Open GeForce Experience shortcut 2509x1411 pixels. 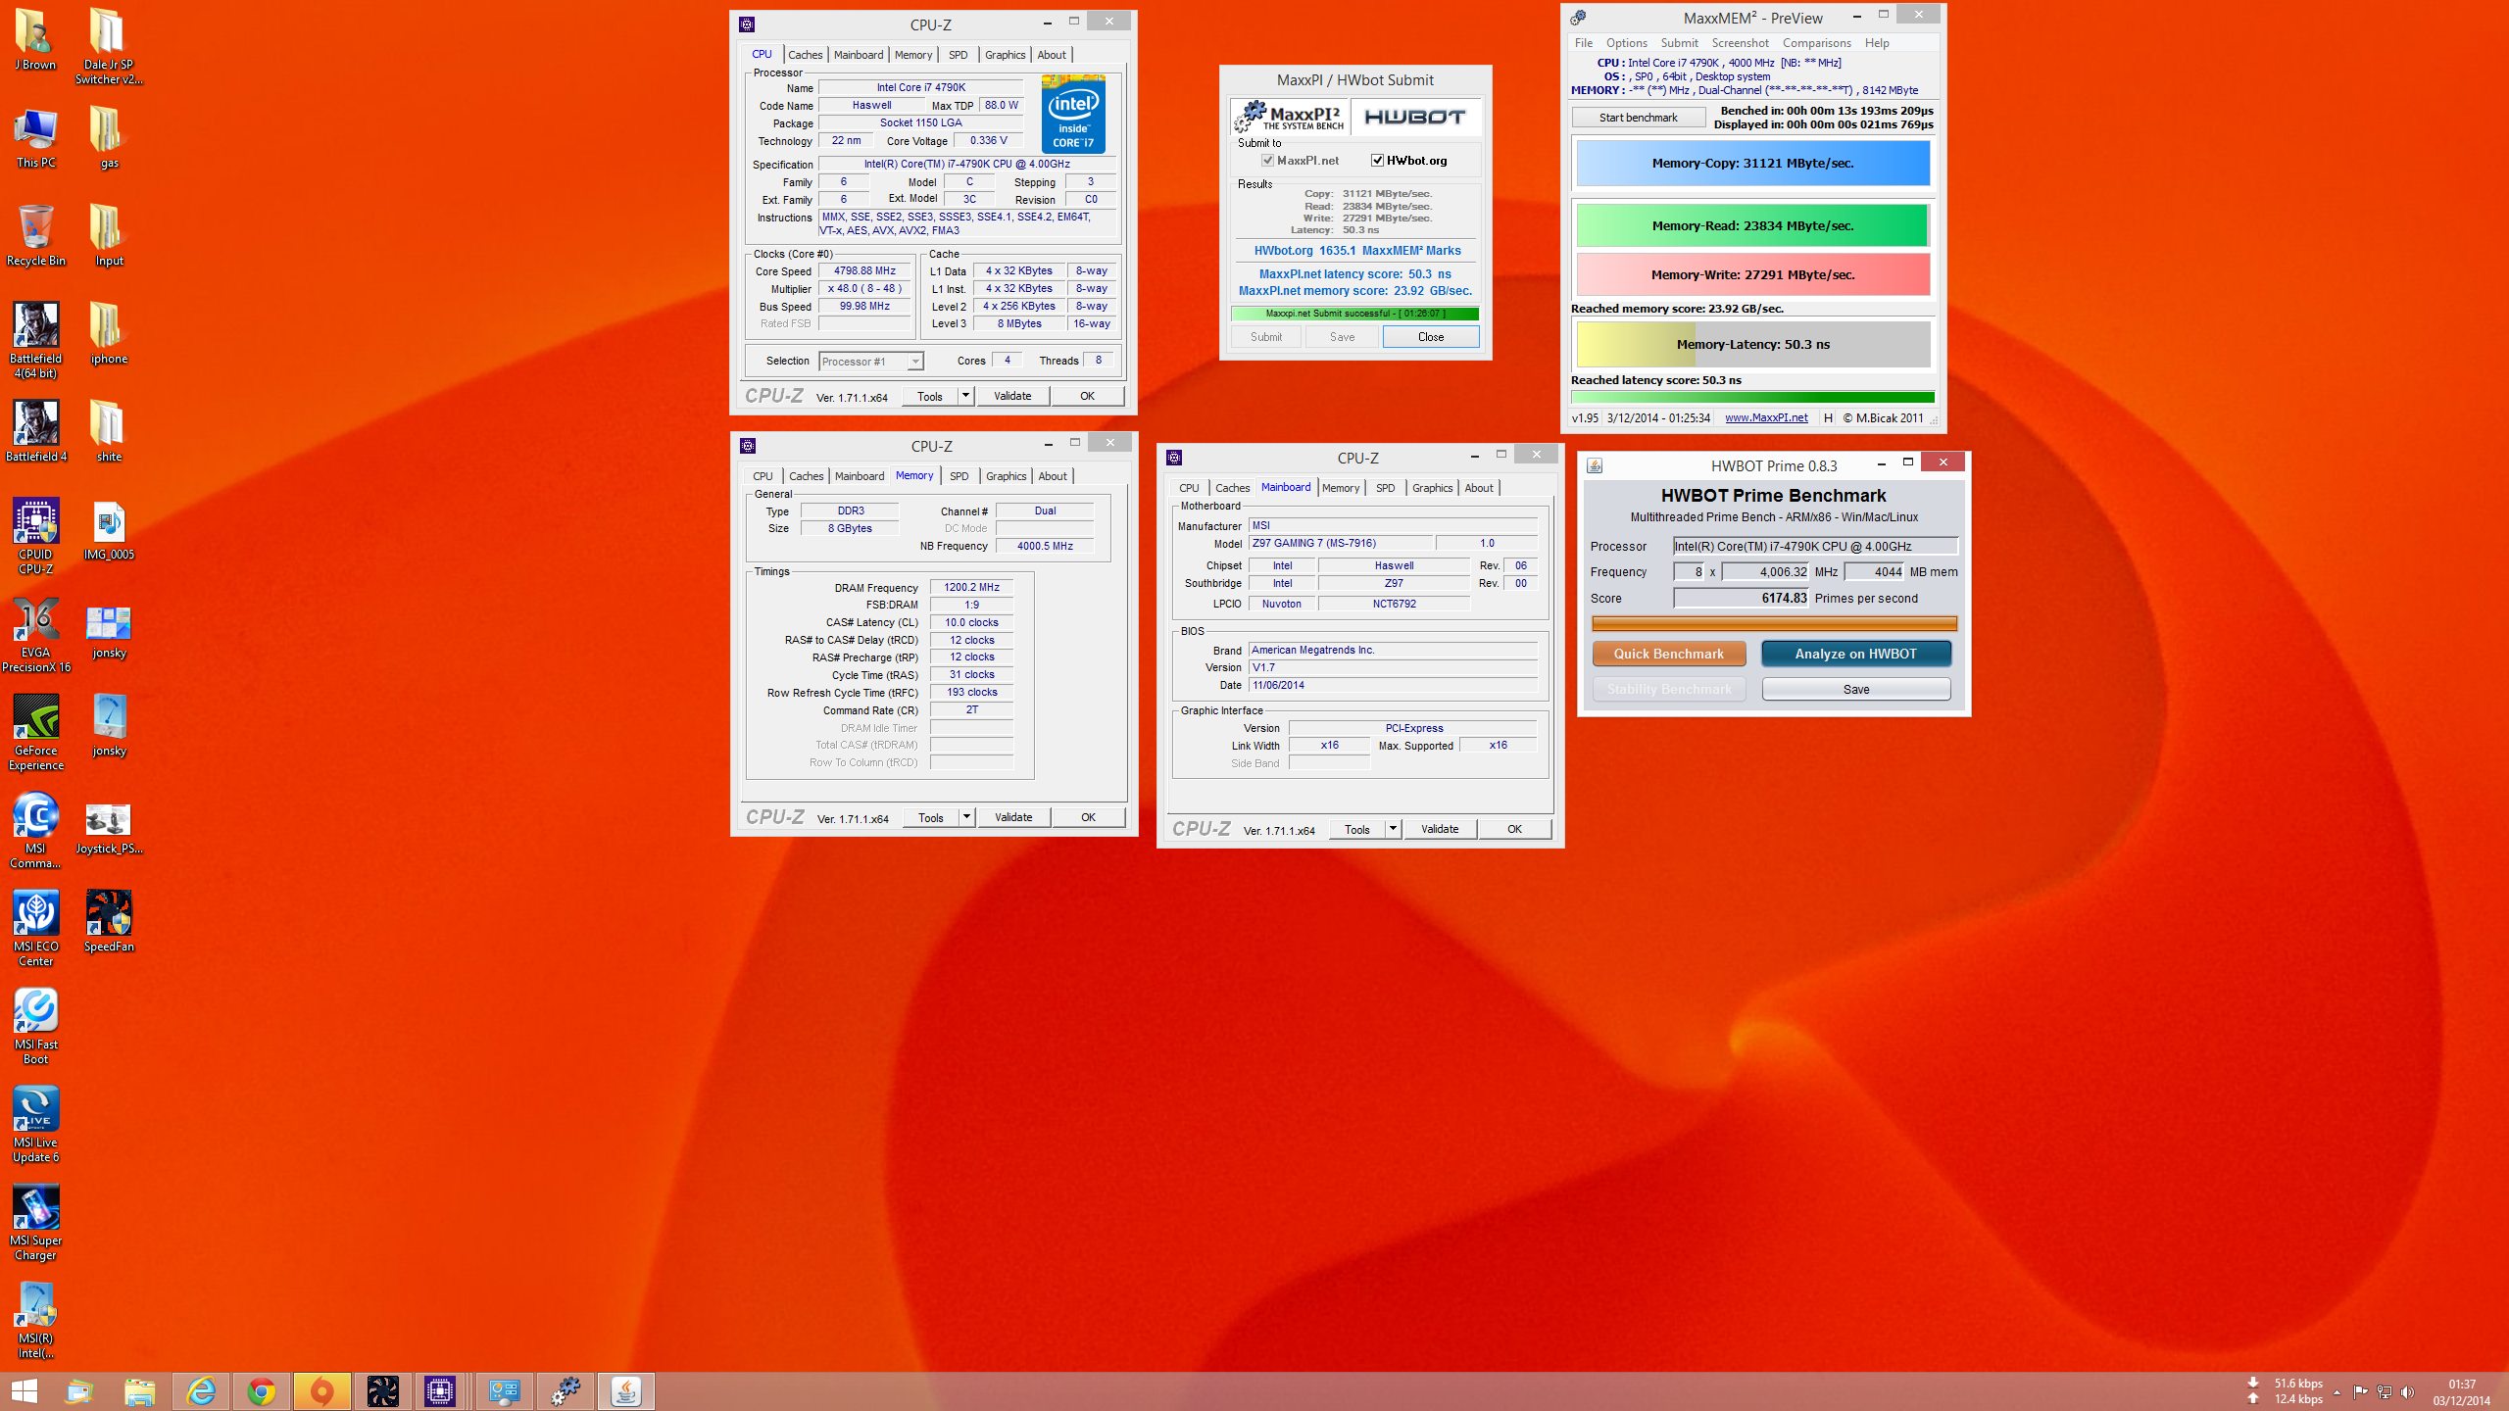[35, 732]
